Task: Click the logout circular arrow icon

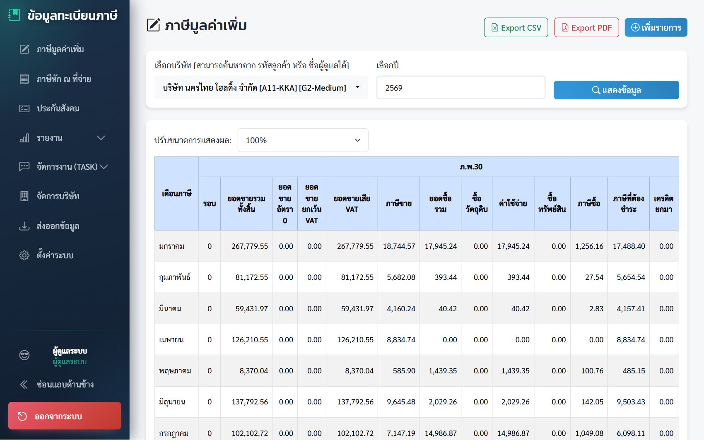Action: 22,416
